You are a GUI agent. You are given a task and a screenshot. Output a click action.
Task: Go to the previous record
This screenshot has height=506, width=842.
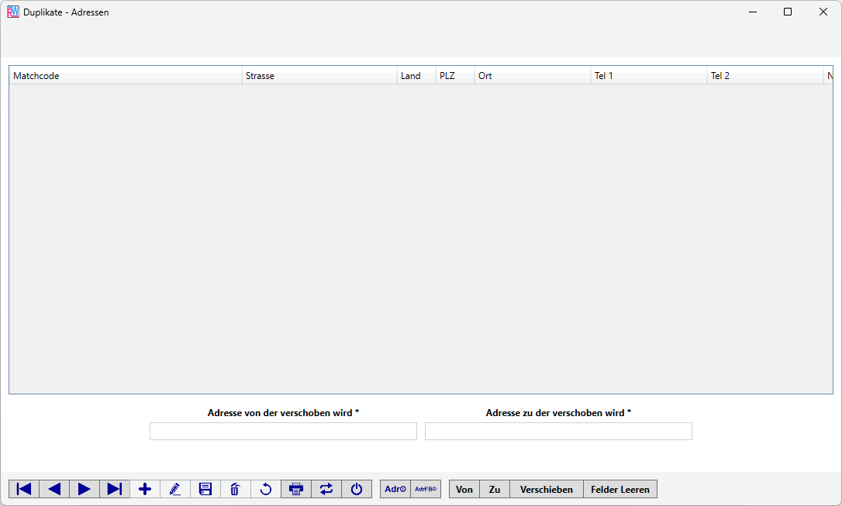[54, 489]
